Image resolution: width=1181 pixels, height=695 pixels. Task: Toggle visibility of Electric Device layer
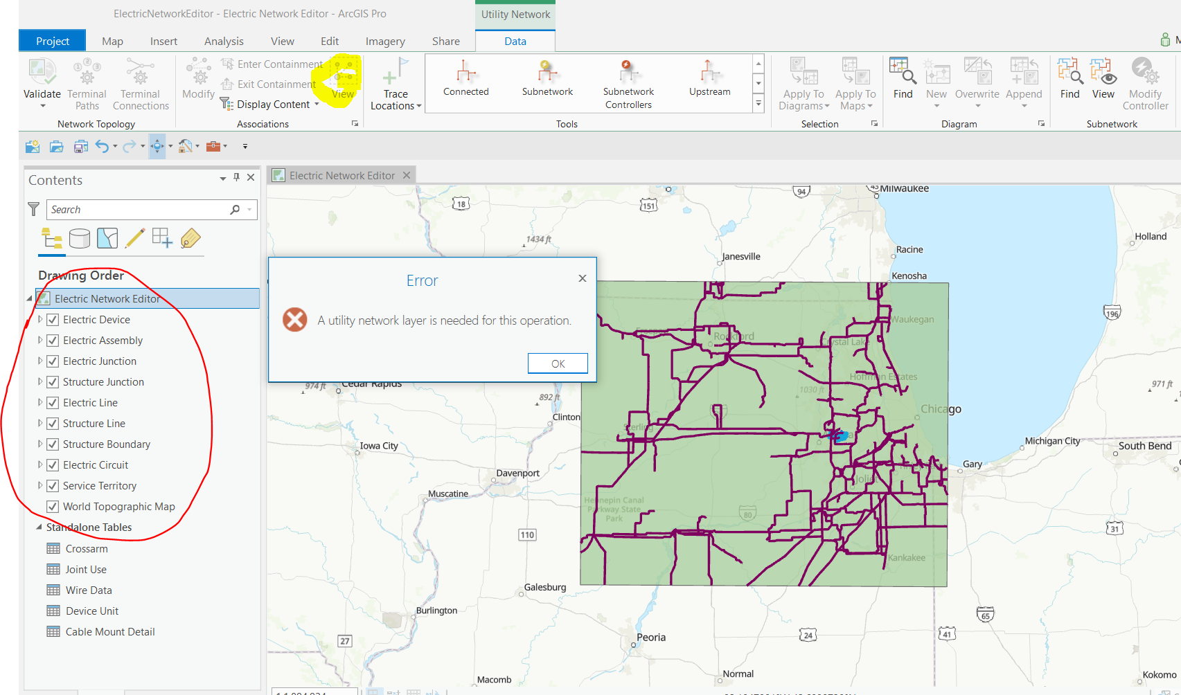53,320
